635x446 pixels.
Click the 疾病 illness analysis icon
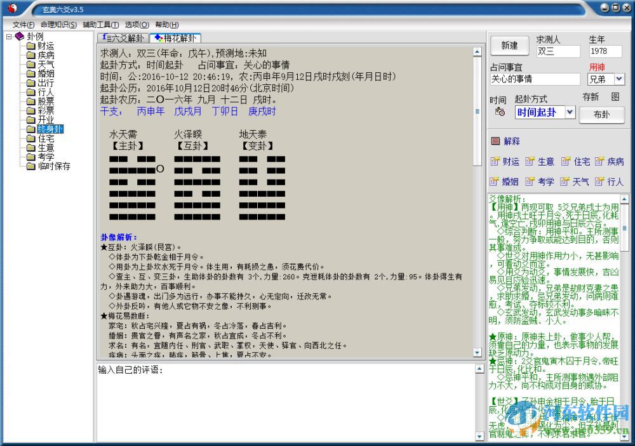pyautogui.click(x=610, y=161)
